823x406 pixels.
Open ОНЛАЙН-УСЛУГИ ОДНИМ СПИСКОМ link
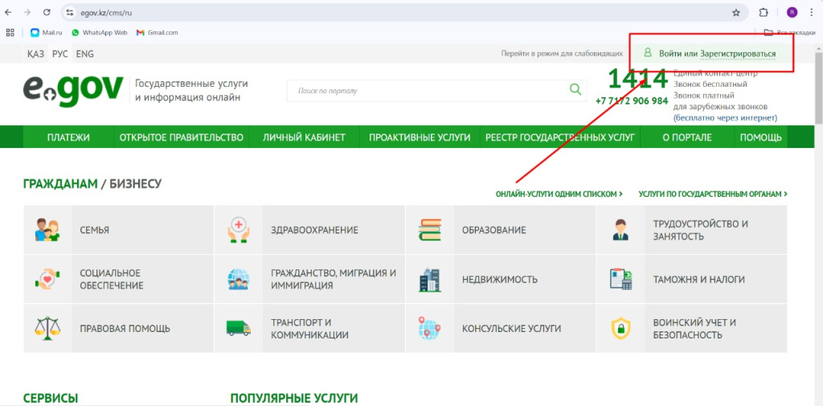click(559, 194)
